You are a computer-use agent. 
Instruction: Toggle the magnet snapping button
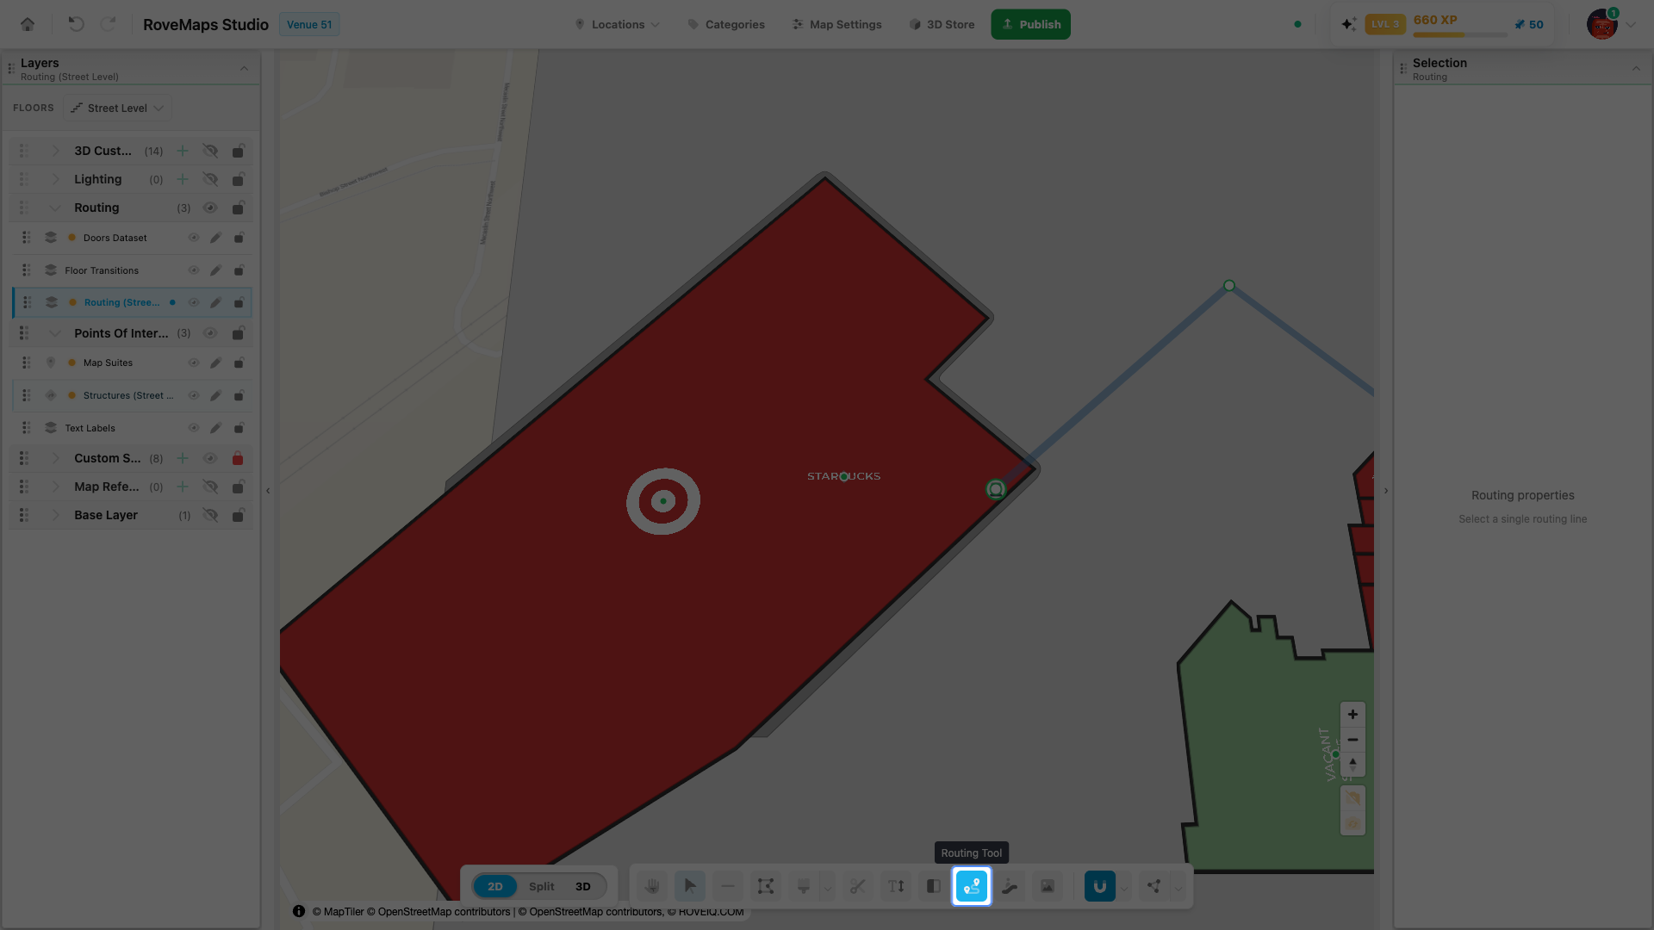pyautogui.click(x=1100, y=886)
